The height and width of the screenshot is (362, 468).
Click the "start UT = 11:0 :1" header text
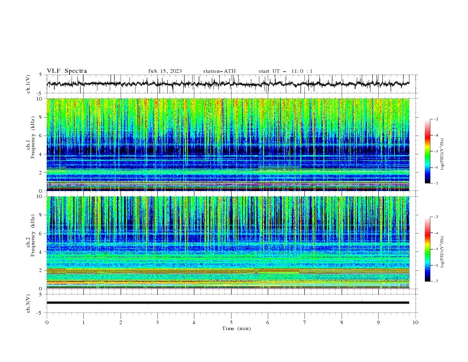(x=285, y=71)
